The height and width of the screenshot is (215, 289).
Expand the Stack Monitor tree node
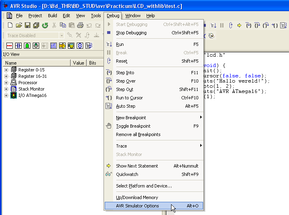click(6, 89)
